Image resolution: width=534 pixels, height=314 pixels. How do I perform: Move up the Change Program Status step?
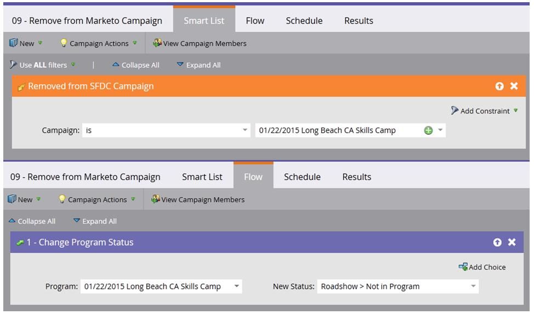[497, 242]
